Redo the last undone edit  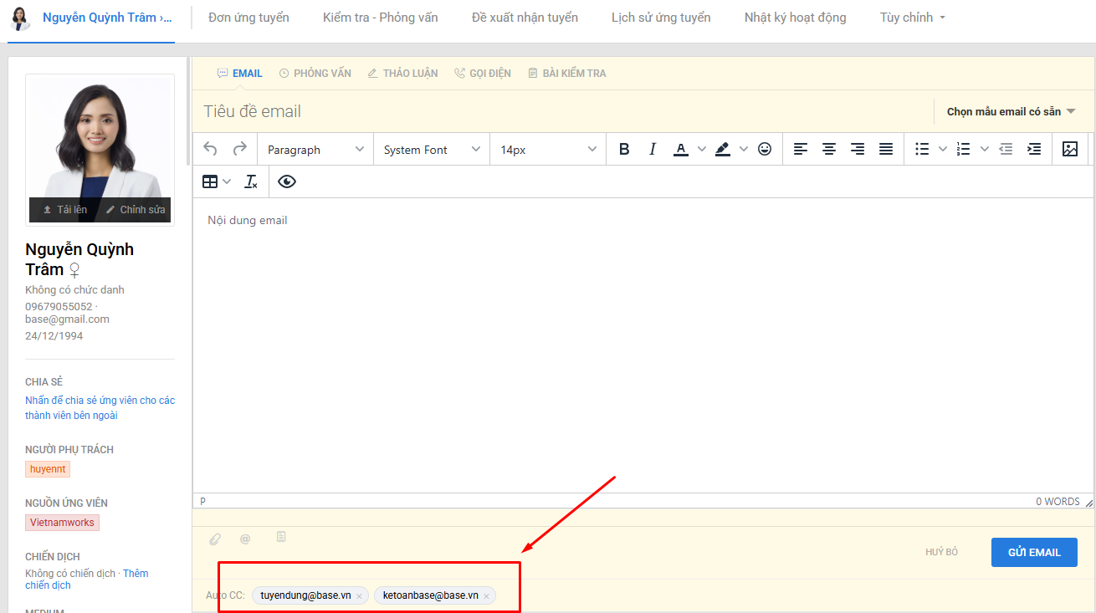240,149
